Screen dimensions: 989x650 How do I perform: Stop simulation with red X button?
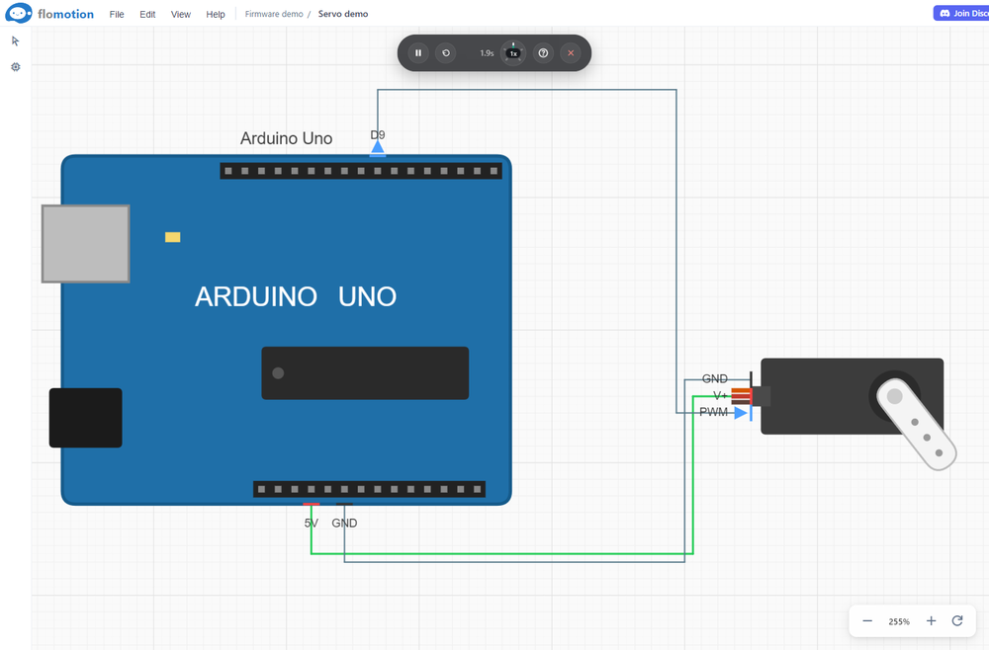pyautogui.click(x=571, y=53)
